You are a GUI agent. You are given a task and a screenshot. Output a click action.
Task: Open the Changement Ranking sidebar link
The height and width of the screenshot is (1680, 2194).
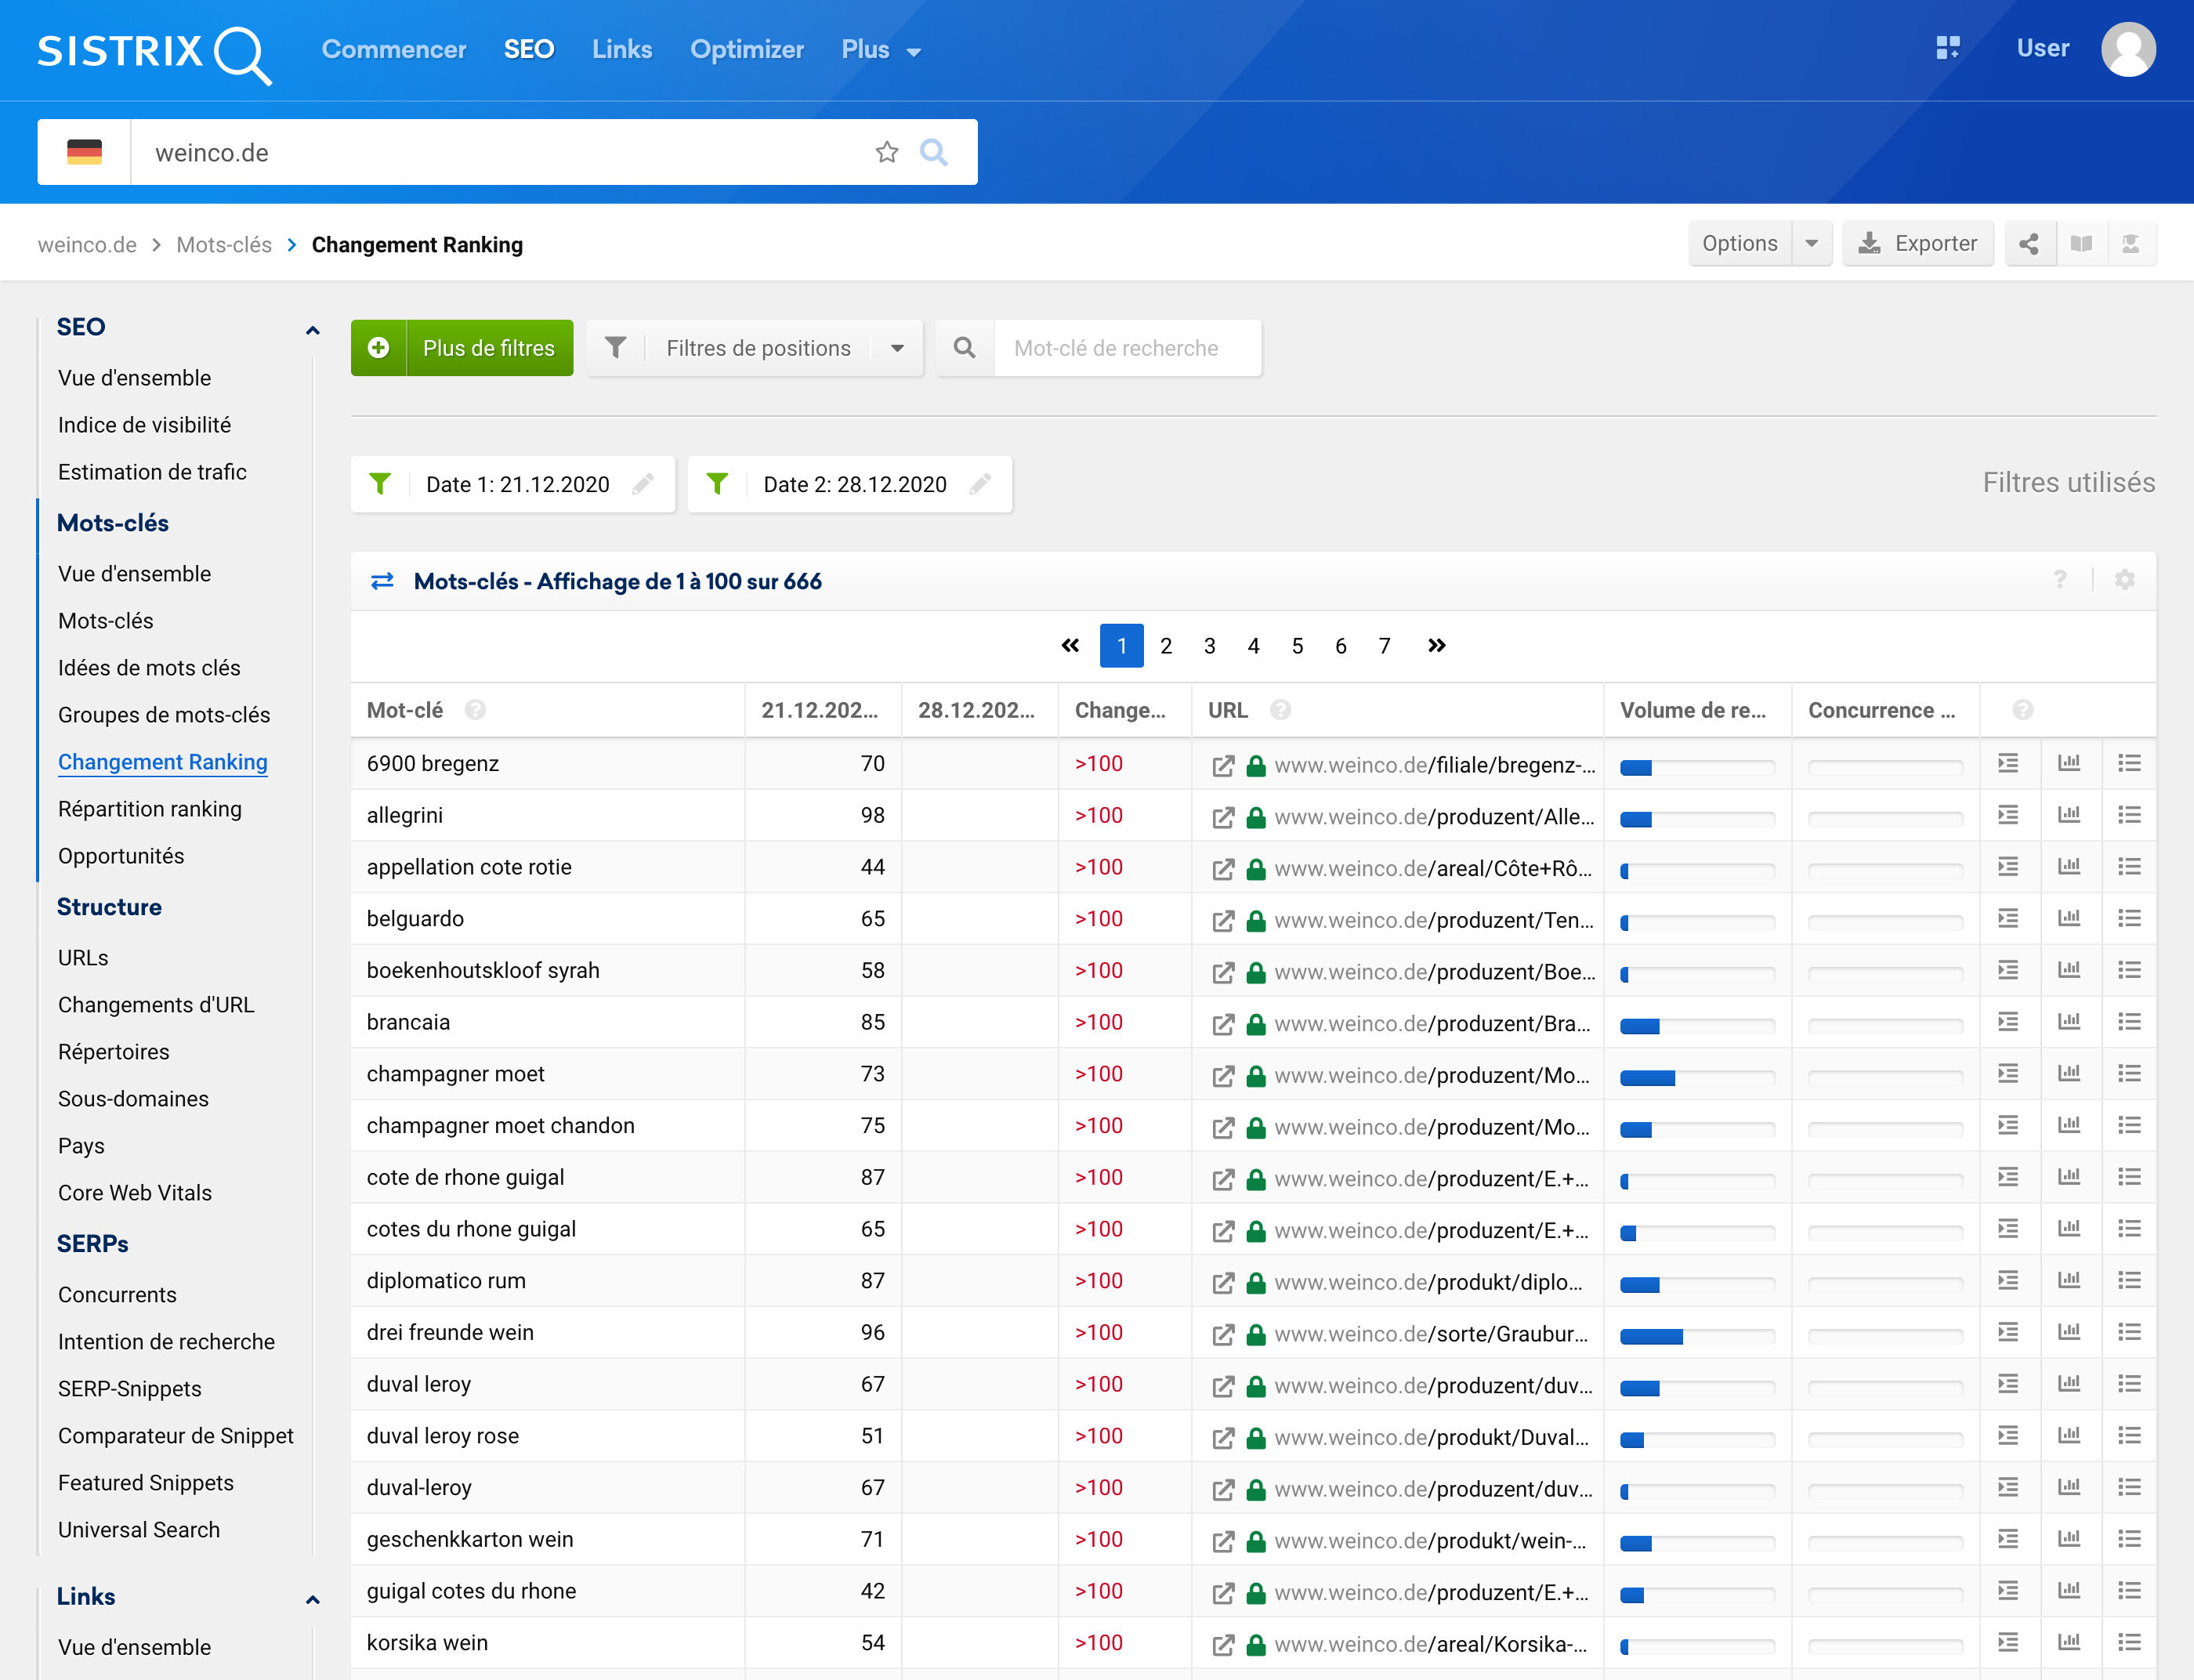tap(163, 762)
